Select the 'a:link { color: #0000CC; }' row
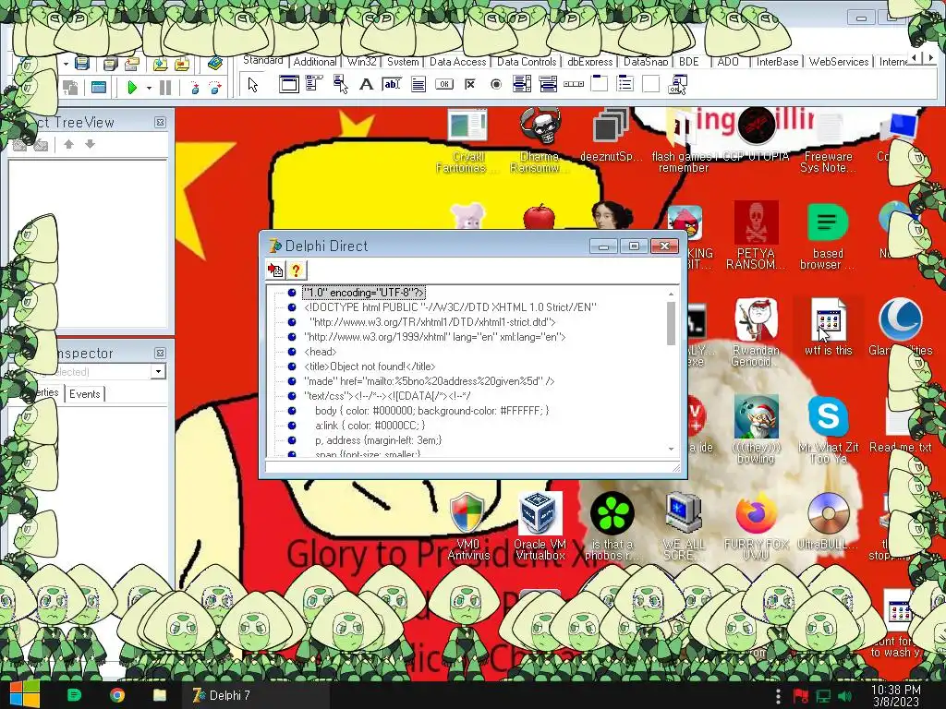The width and height of the screenshot is (946, 709). (x=370, y=426)
